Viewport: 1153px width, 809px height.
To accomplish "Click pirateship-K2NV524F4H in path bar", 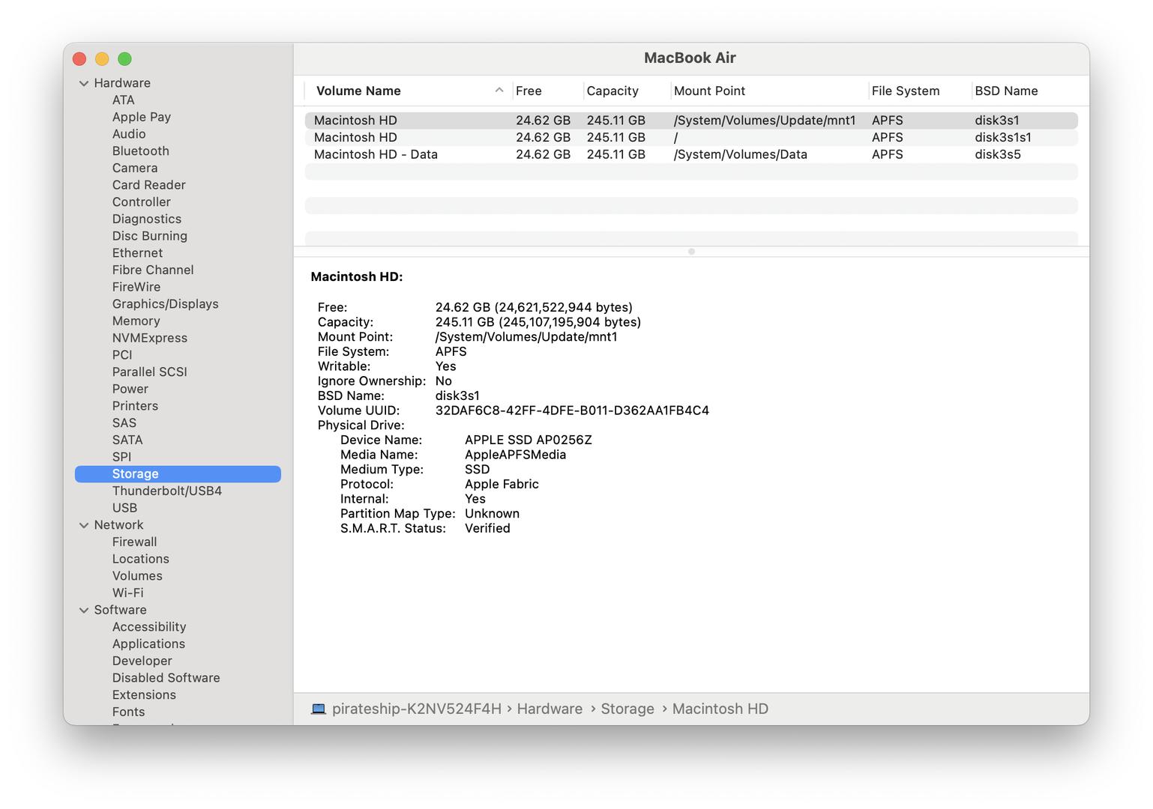I will pos(417,709).
